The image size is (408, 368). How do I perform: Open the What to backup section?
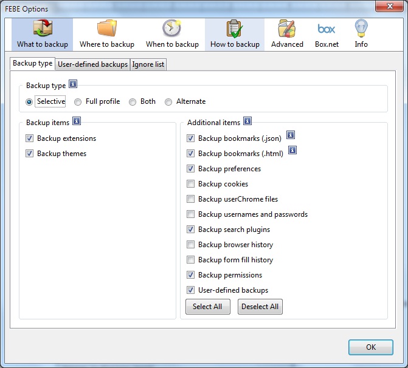click(x=43, y=34)
